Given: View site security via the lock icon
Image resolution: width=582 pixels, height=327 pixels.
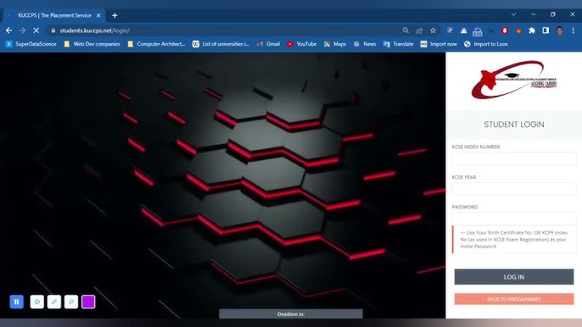Looking at the screenshot, I should [53, 30].
